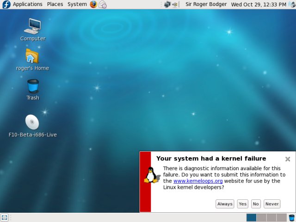Switch to the fourth workspace

click(282, 217)
